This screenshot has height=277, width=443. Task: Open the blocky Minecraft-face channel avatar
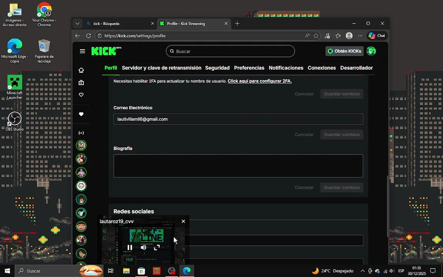(81, 226)
